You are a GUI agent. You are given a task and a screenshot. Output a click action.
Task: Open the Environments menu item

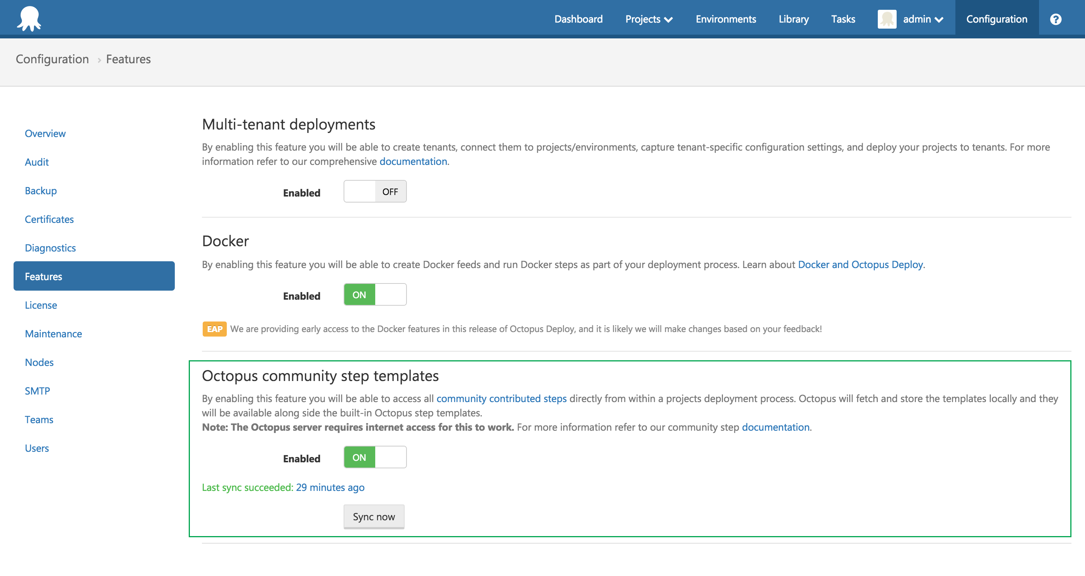(x=726, y=18)
